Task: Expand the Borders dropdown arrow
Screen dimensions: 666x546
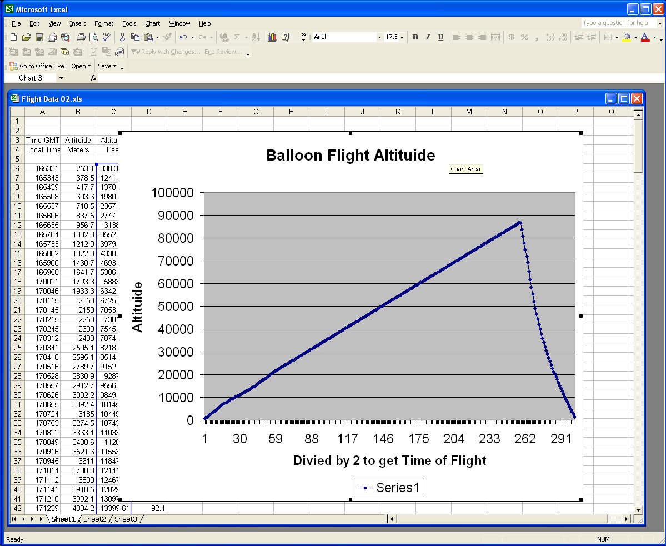Action: (617, 37)
